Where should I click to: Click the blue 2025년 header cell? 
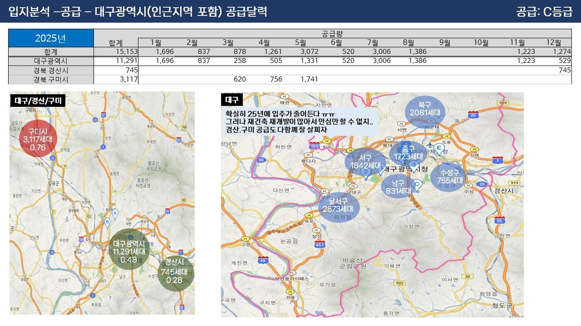point(51,38)
